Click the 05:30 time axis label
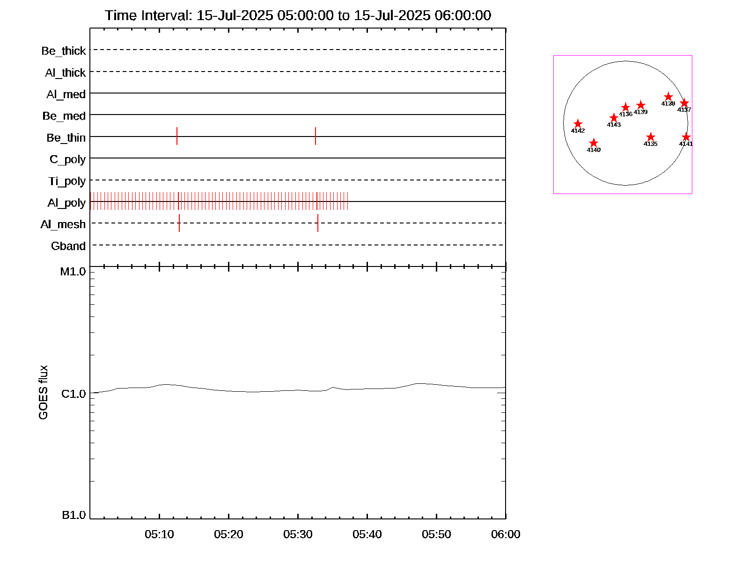The height and width of the screenshot is (561, 749). (298, 534)
